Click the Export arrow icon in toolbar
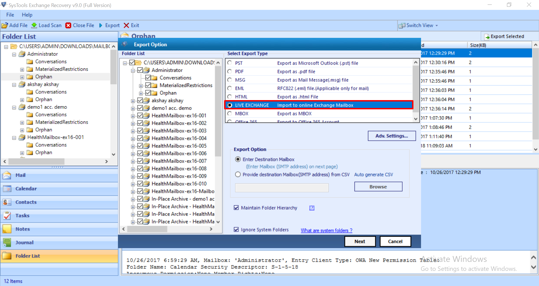The width and height of the screenshot is (539, 286). point(101,26)
